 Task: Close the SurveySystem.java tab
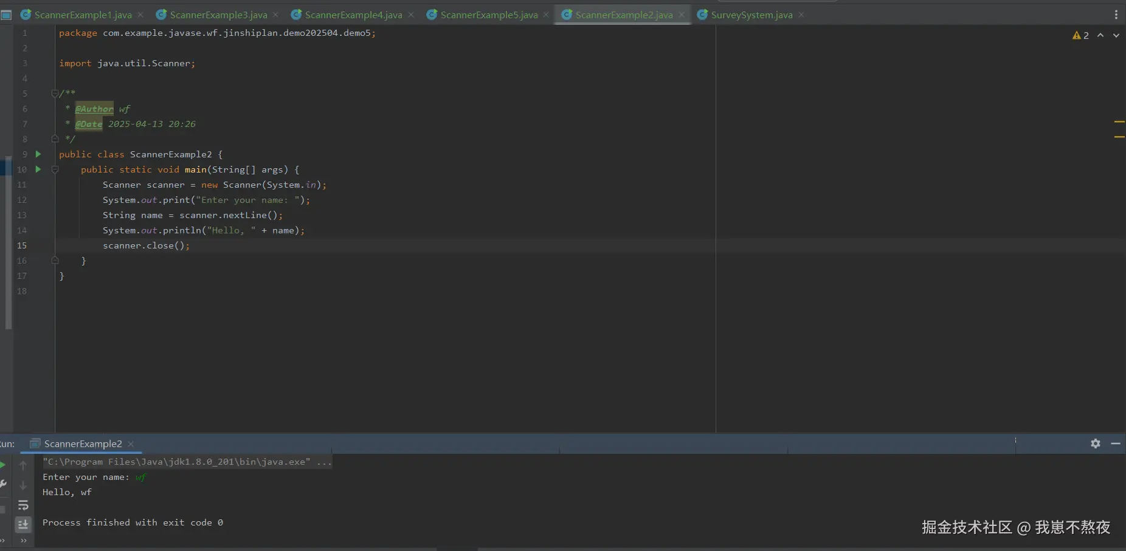point(801,15)
